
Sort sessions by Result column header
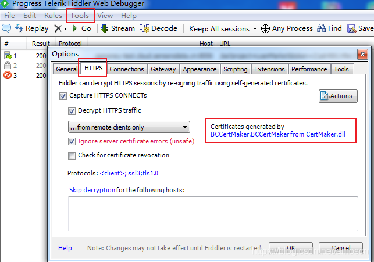coord(41,44)
